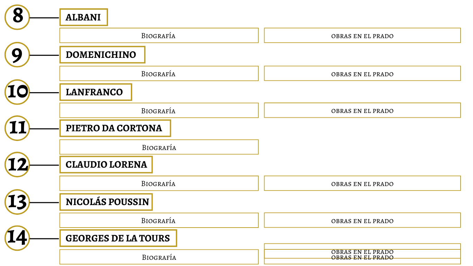Open Pietro da Cortona's Biografía
Screen dimensions: 473x266
click(159, 147)
